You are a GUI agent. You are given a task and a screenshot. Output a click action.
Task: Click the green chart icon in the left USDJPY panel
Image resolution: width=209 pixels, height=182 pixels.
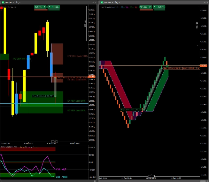(x=2, y=2)
